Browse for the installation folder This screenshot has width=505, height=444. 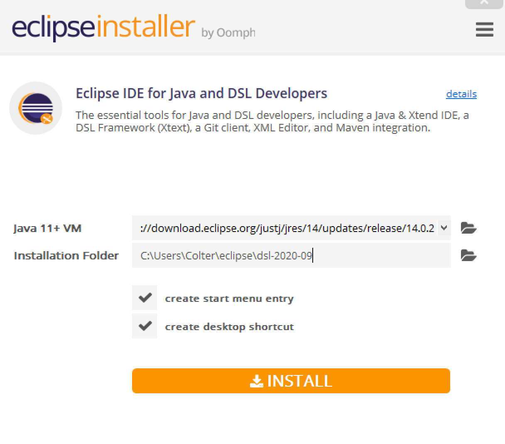(468, 255)
